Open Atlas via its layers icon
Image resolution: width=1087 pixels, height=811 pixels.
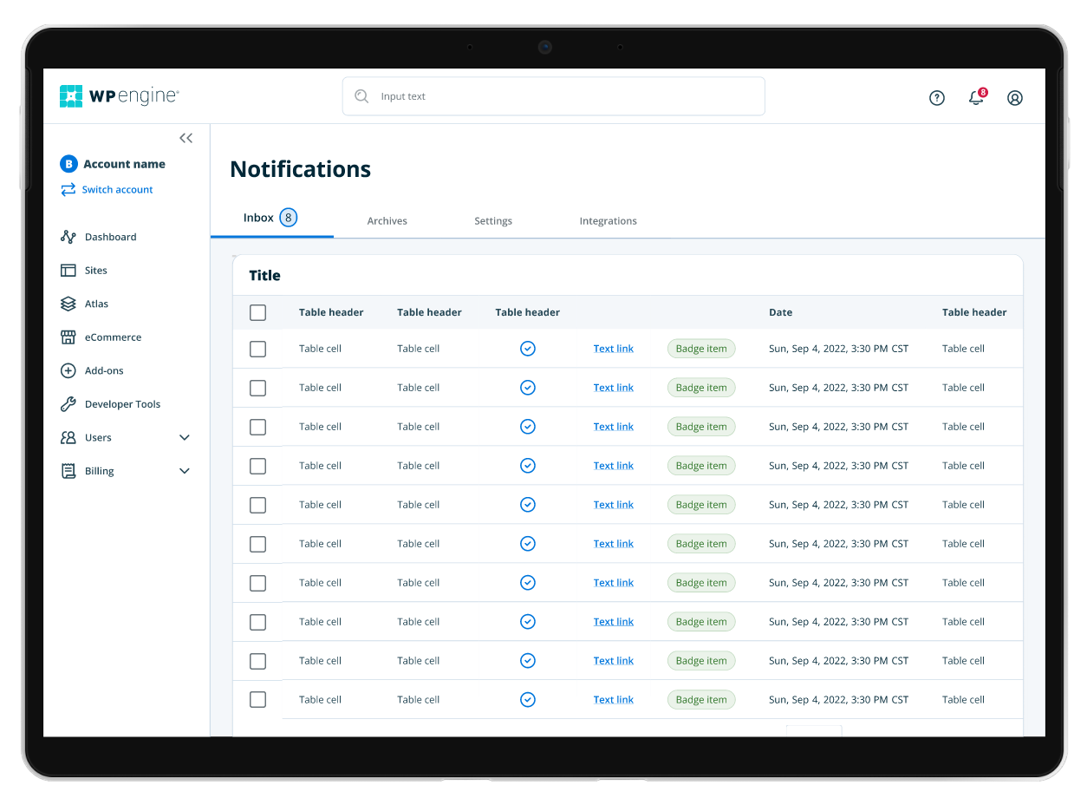click(68, 304)
